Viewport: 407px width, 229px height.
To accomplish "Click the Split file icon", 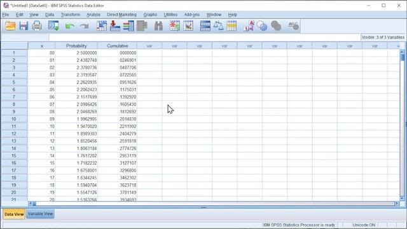I will tap(205, 26).
